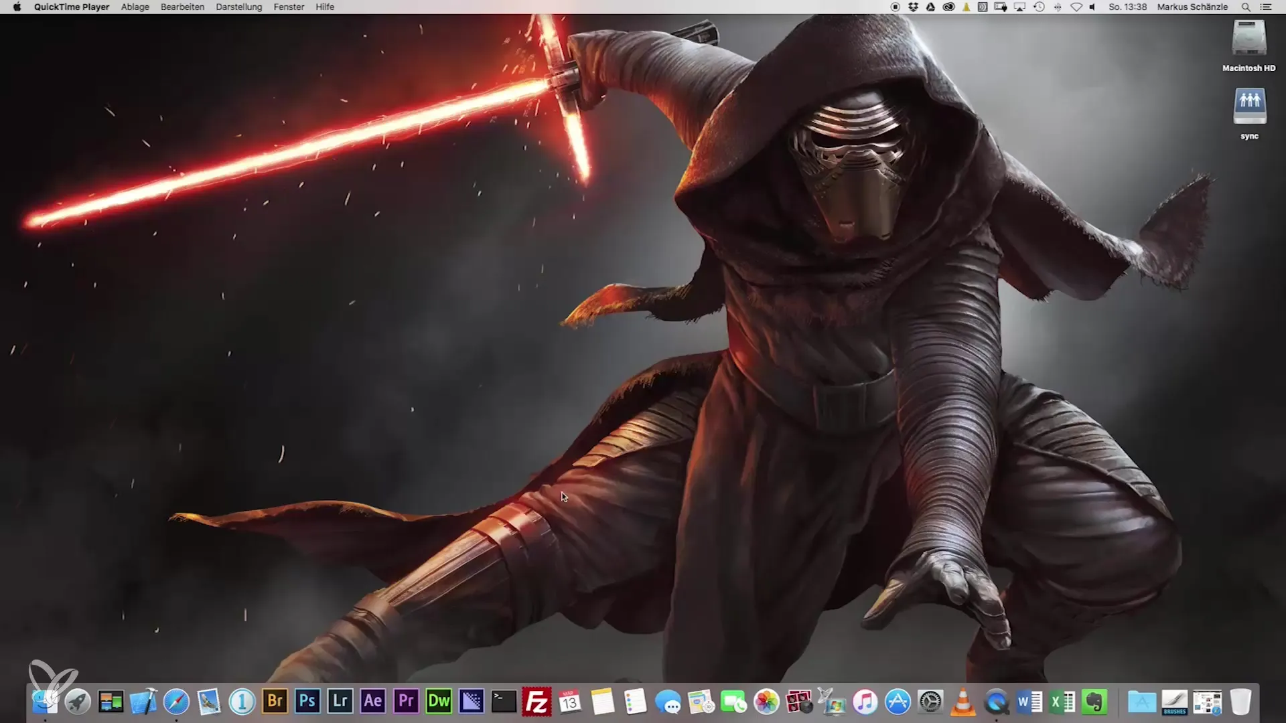Viewport: 1286px width, 723px height.
Task: Open Finder from the Dock
Action: pos(45,702)
